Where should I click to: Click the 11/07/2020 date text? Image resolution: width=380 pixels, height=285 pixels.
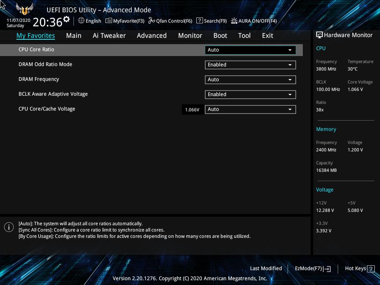[19, 20]
